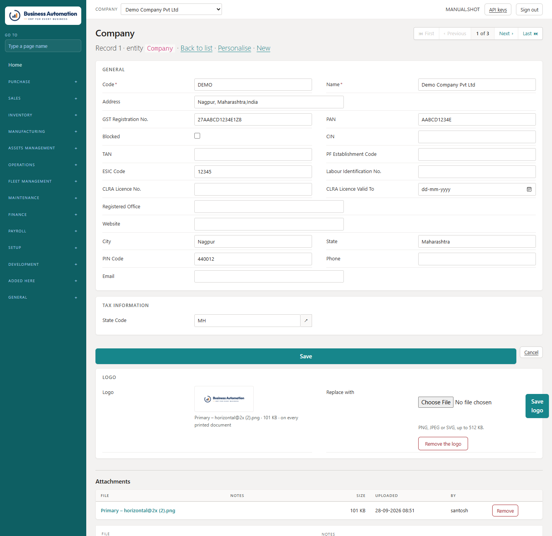
Task: Go to the Next record
Action: click(x=506, y=34)
